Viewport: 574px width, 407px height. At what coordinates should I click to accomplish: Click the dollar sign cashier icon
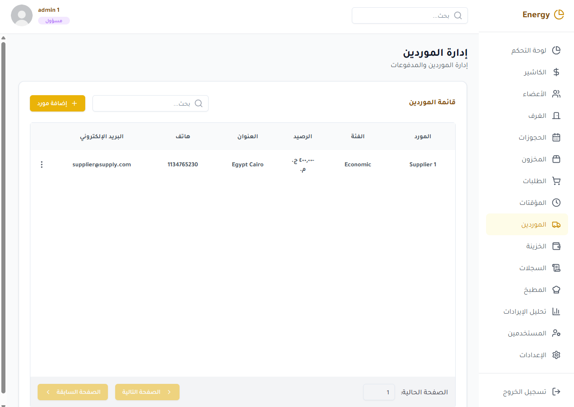pyautogui.click(x=556, y=72)
